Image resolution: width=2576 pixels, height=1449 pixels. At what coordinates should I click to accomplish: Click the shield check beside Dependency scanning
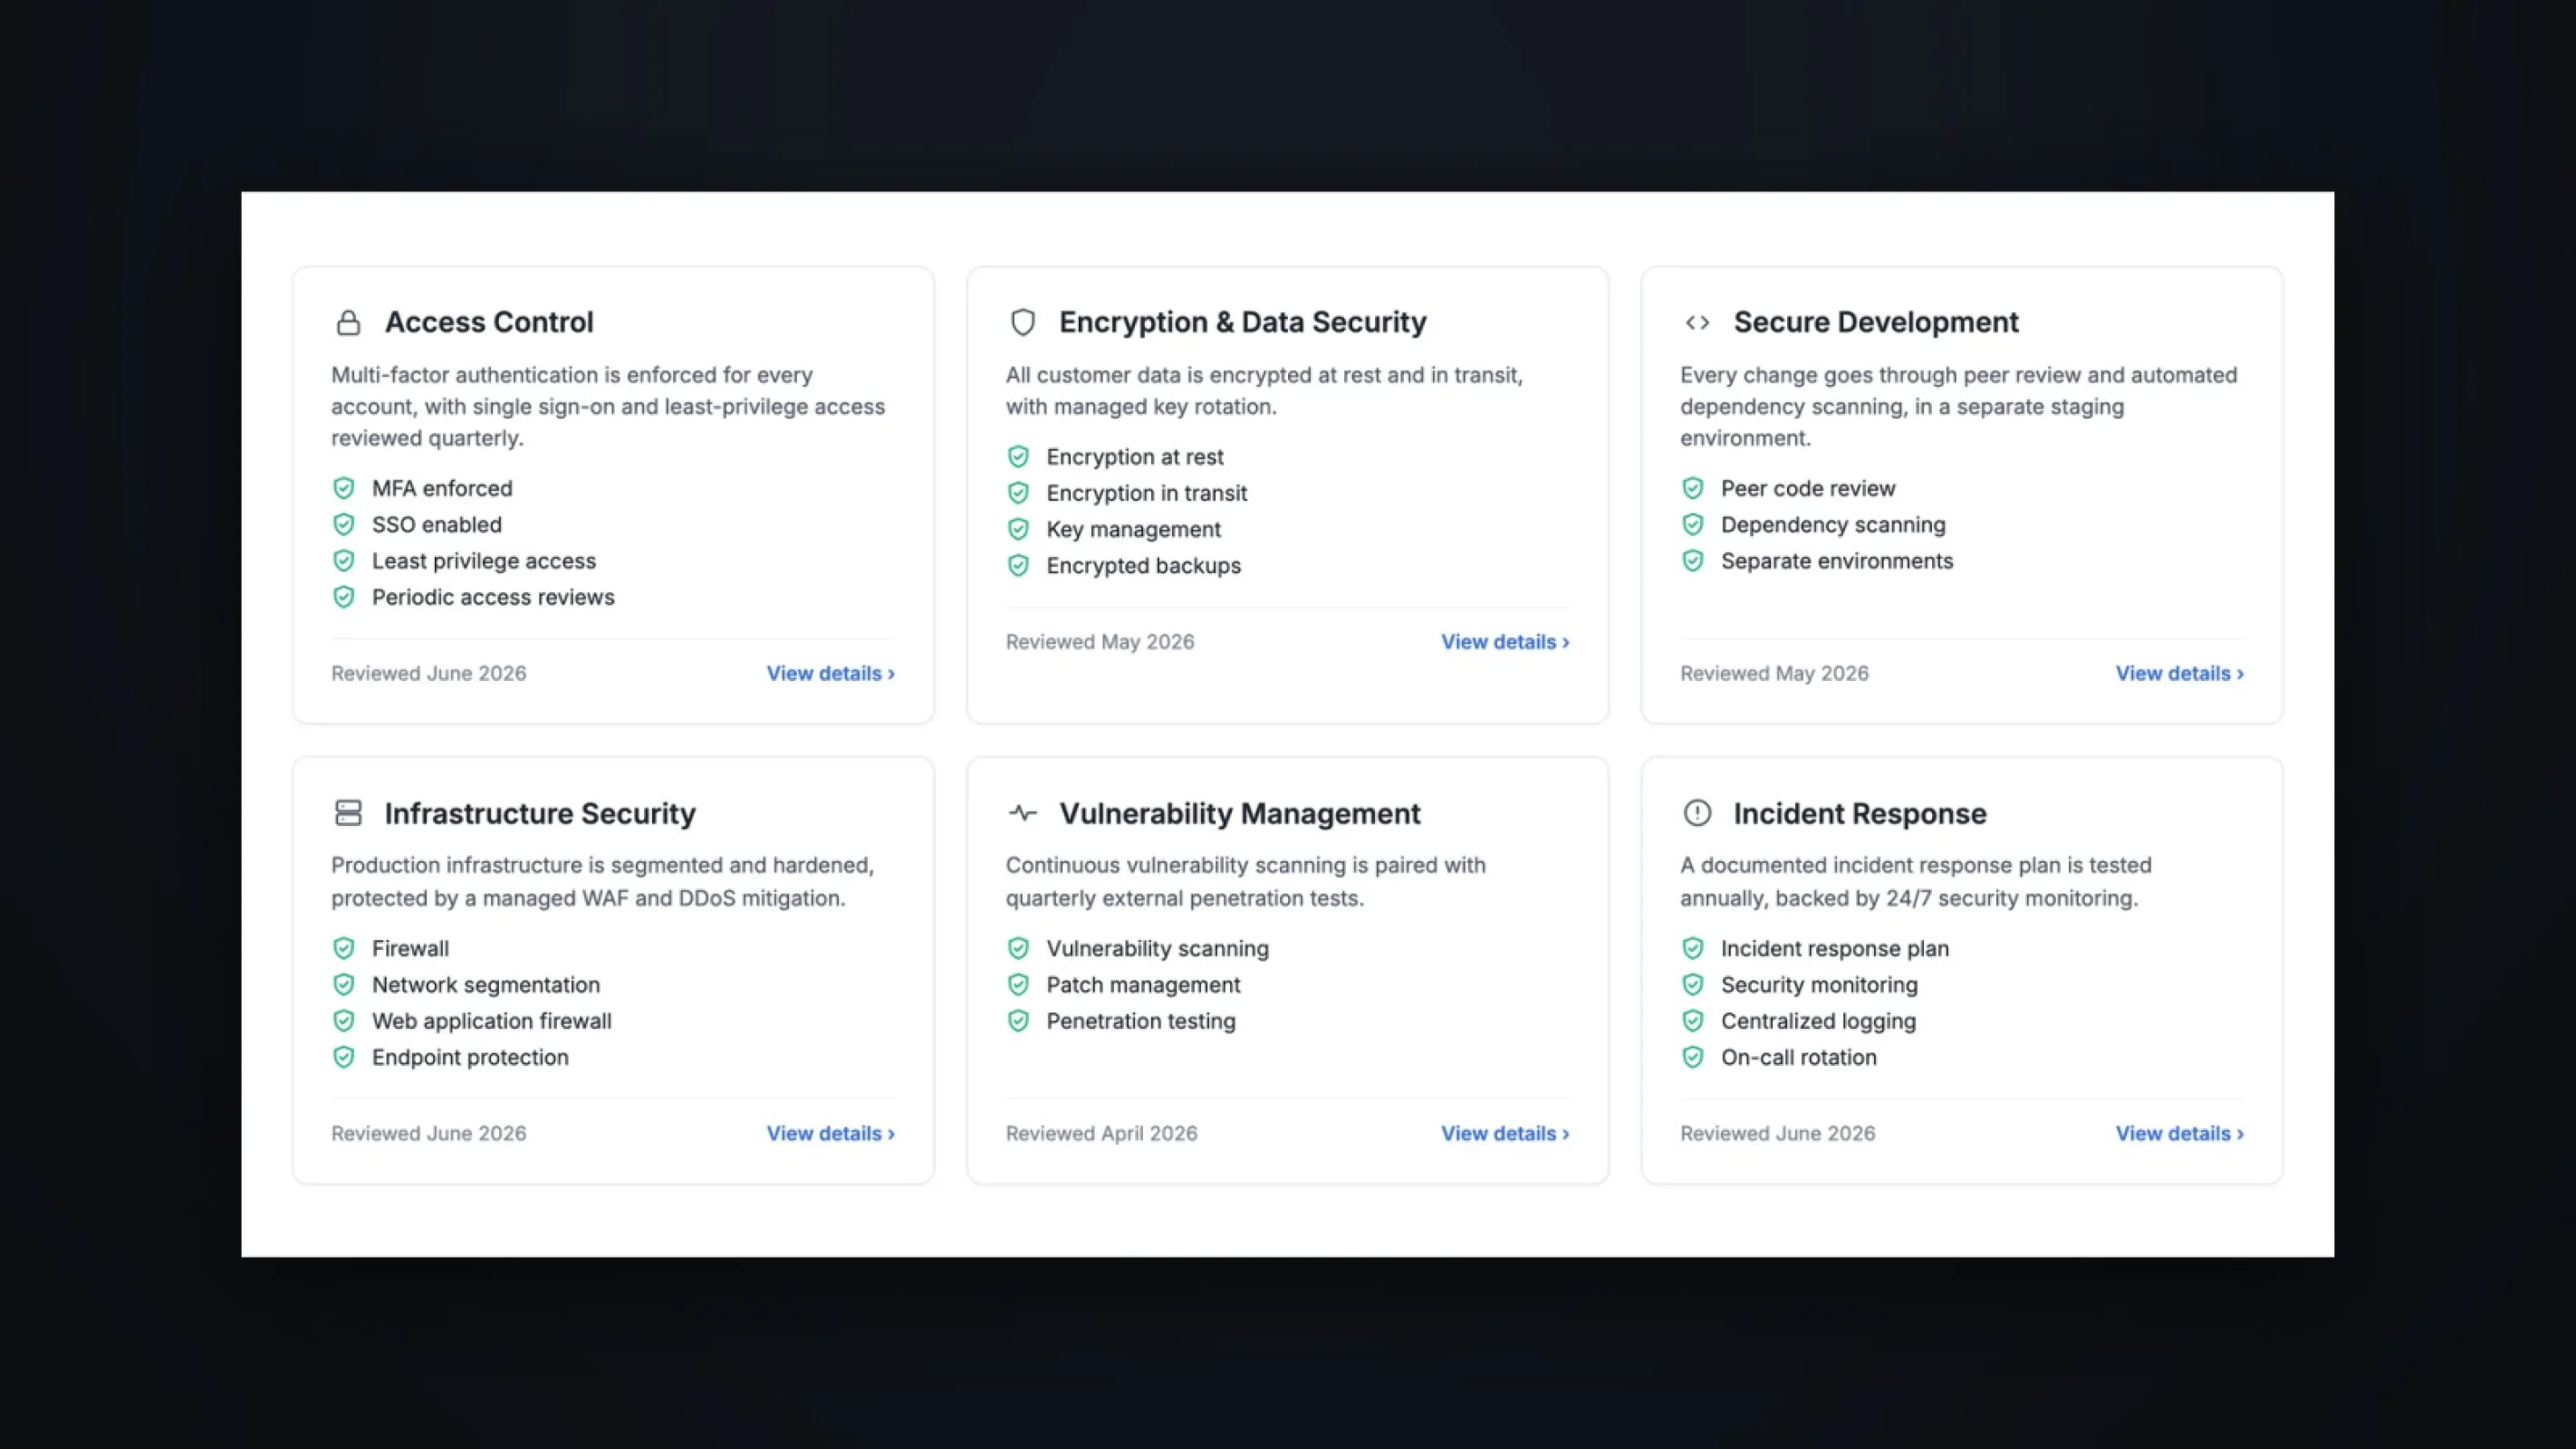pyautogui.click(x=1693, y=524)
